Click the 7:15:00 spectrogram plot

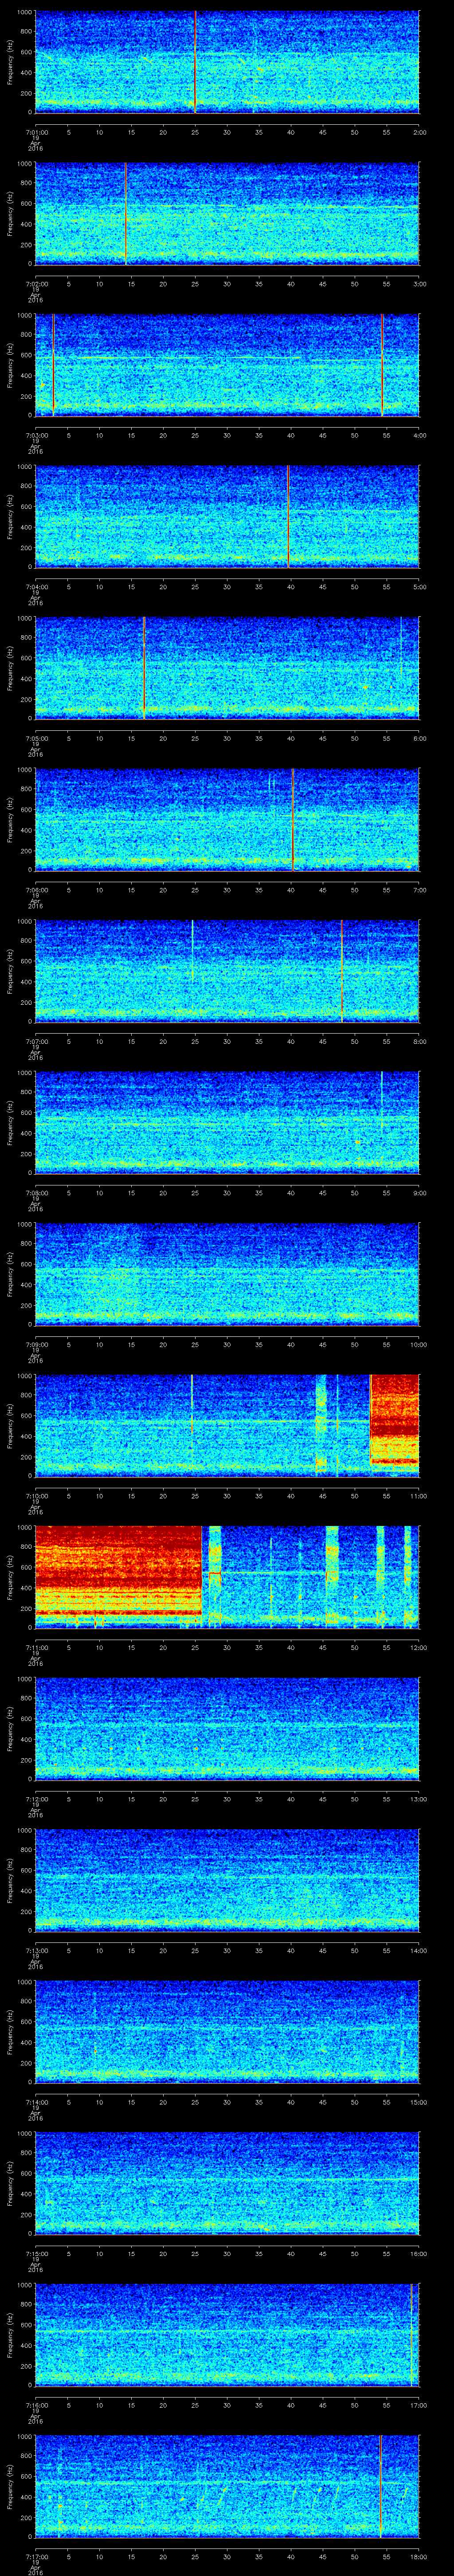(227, 2183)
